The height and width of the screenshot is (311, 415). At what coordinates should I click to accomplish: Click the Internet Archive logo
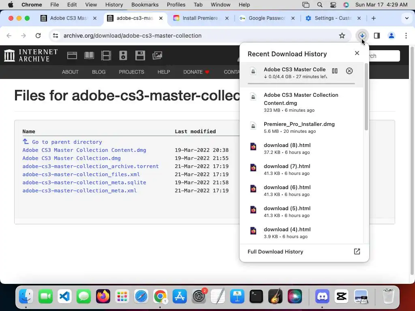pyautogui.click(x=31, y=55)
